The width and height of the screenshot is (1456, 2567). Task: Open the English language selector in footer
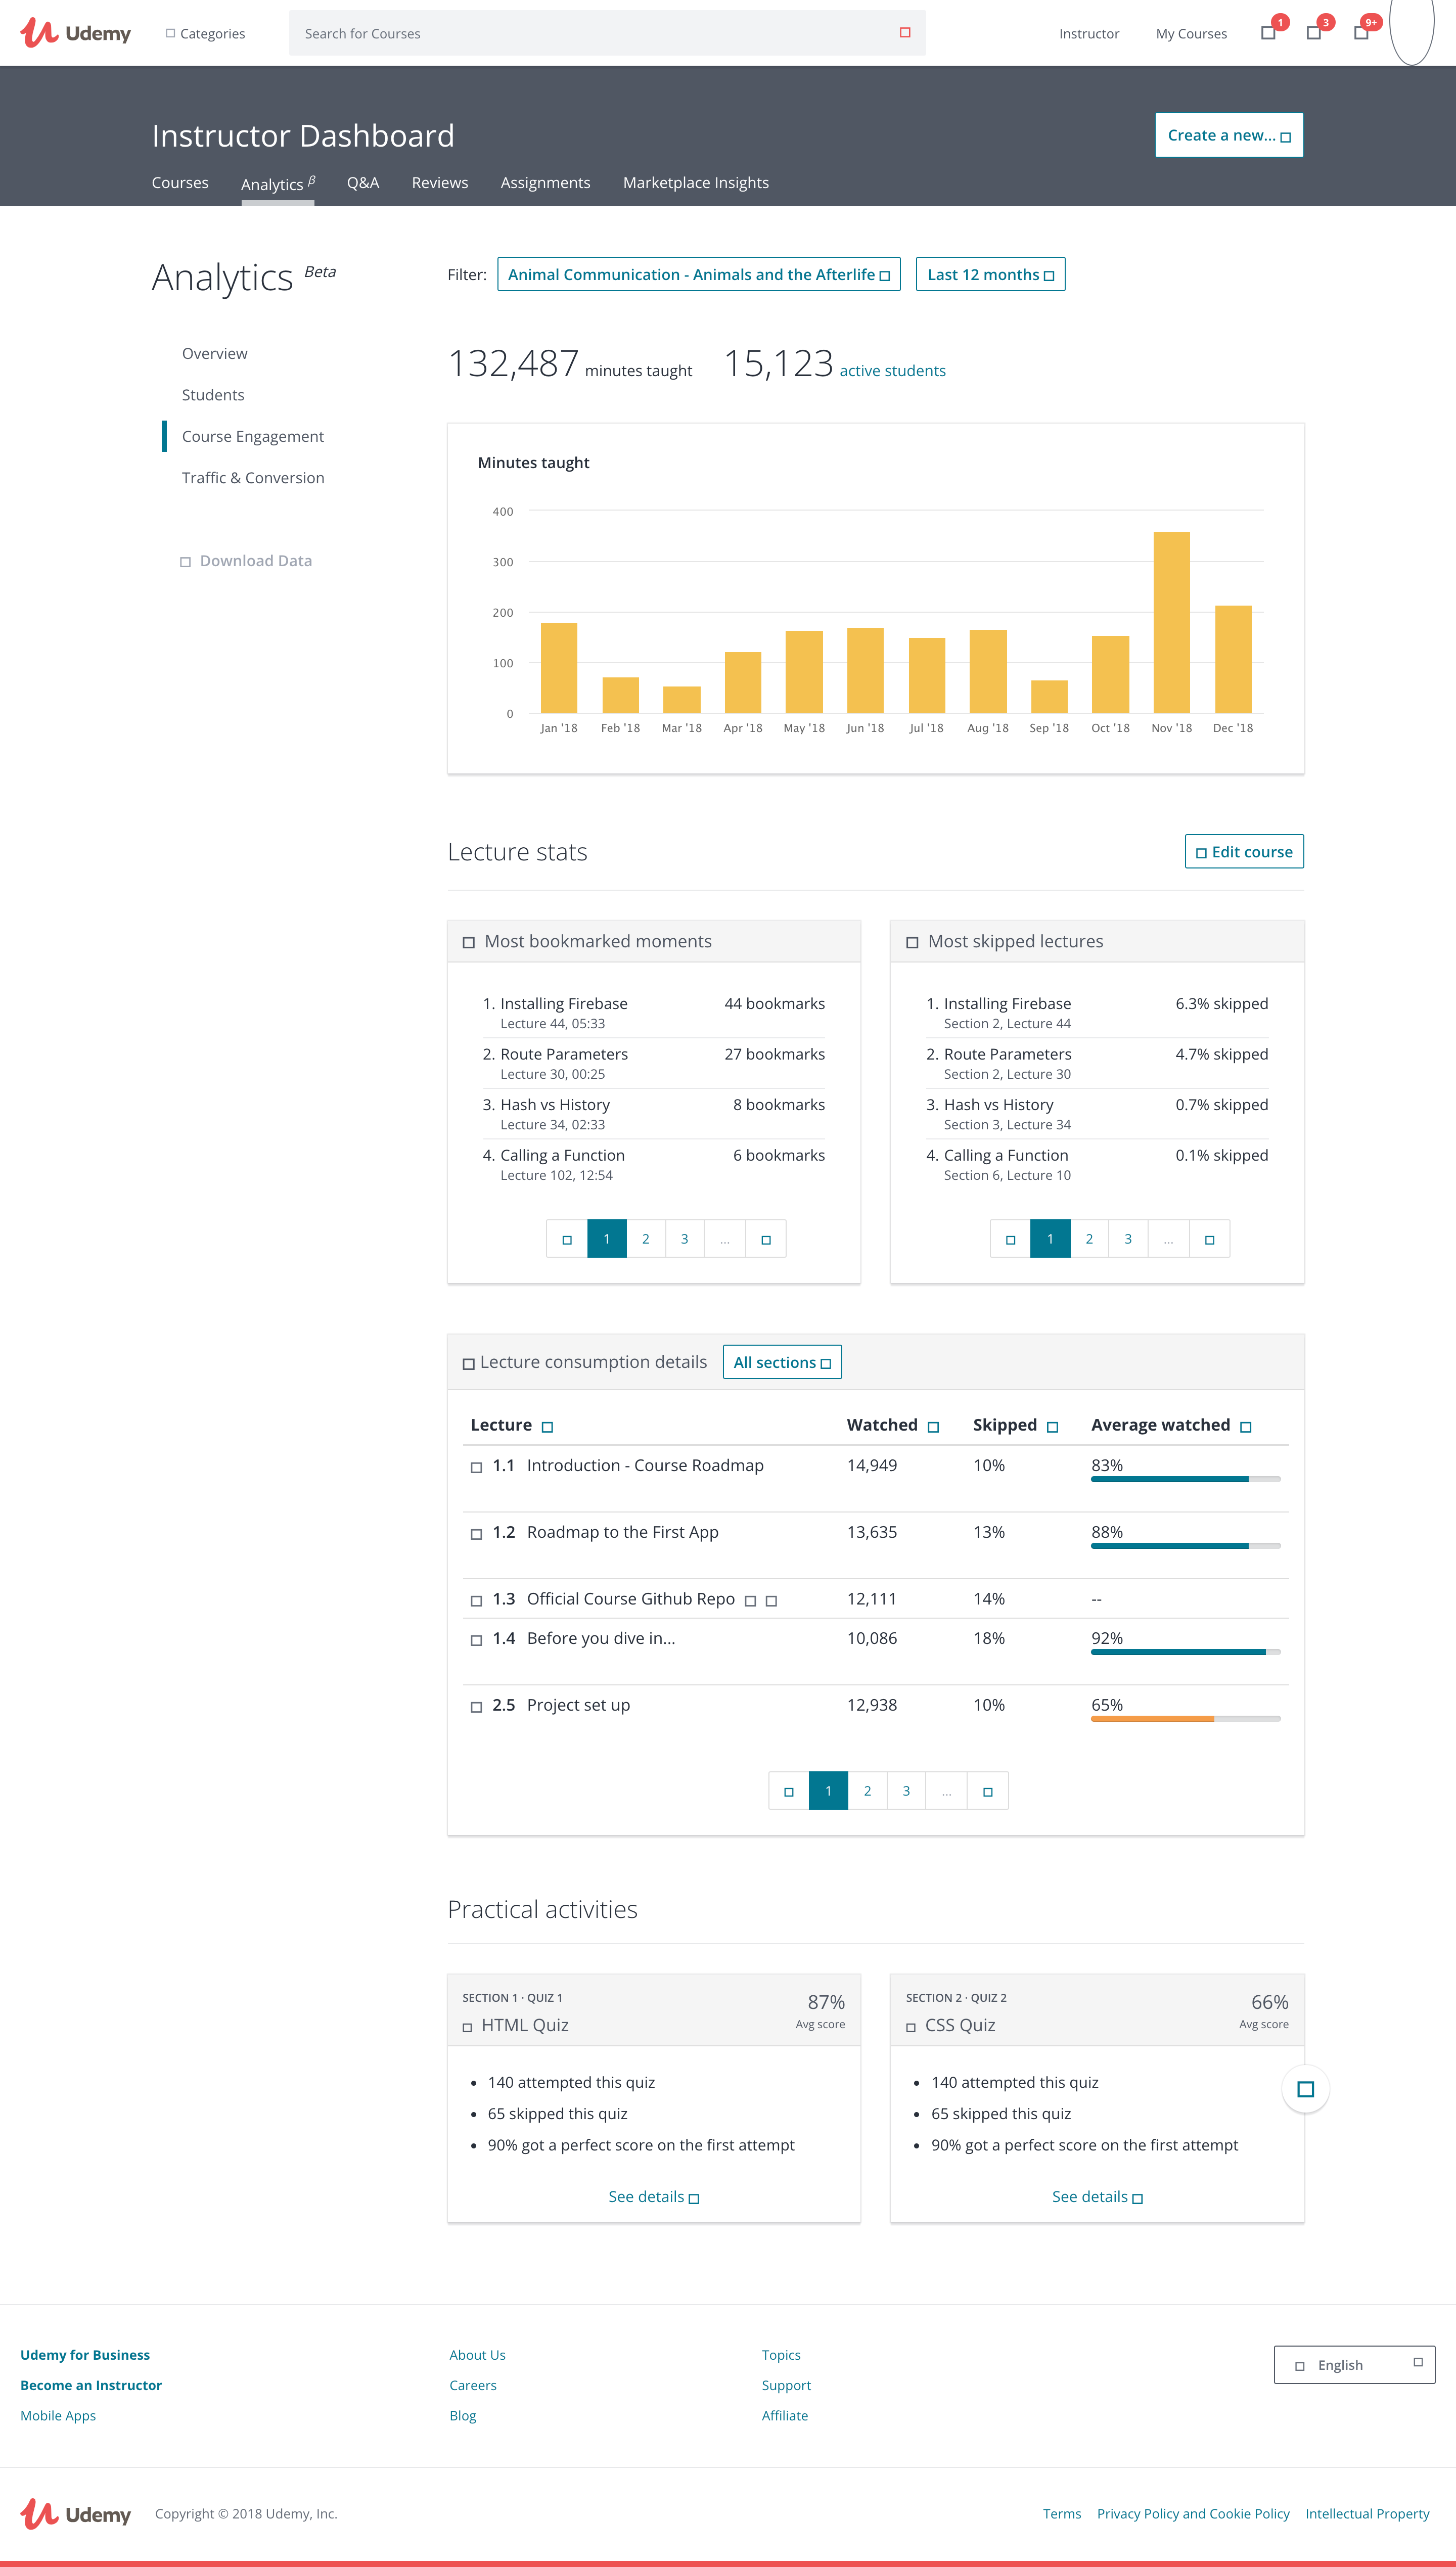click(1354, 2364)
